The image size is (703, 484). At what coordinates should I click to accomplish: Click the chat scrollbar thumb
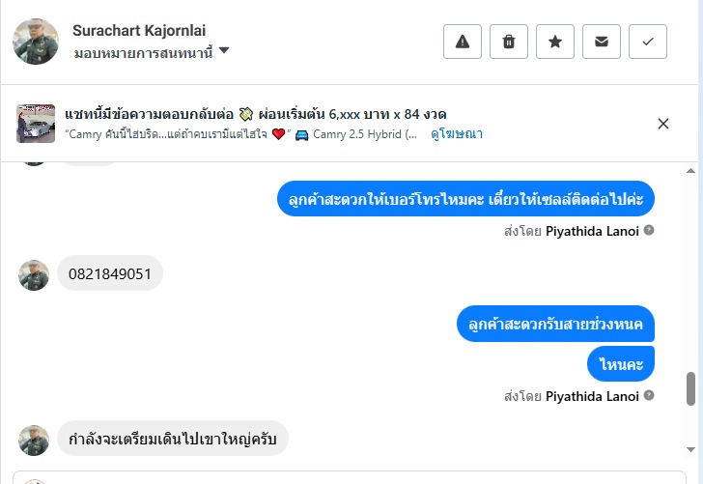point(690,389)
